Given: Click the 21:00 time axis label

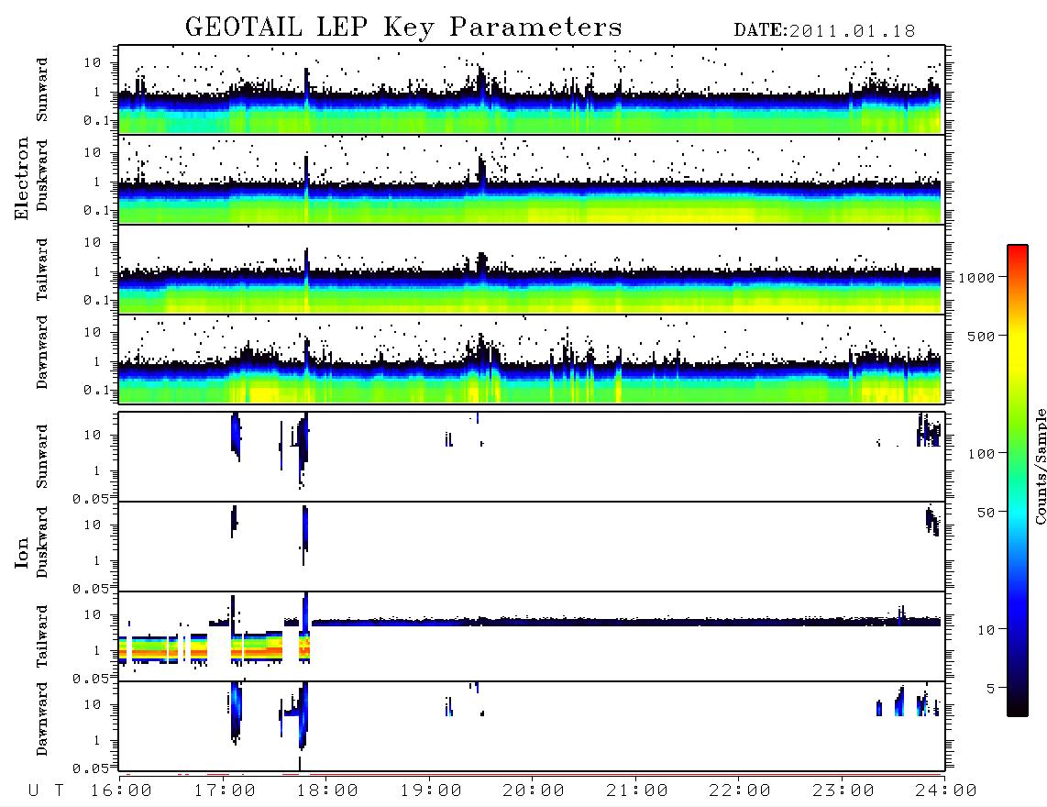Looking at the screenshot, I should pyautogui.click(x=638, y=791).
